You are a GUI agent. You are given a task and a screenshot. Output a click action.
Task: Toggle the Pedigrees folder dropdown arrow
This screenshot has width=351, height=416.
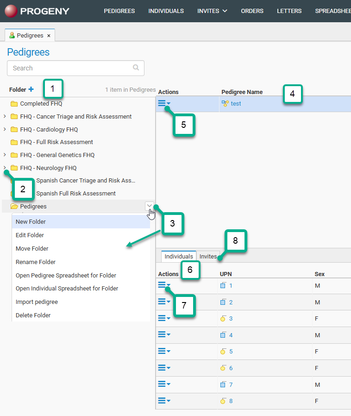point(150,206)
